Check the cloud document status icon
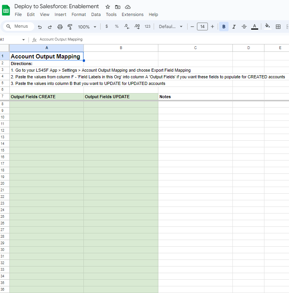The image size is (289, 293). pos(128,7)
